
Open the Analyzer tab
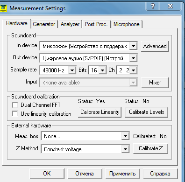[x=70, y=24]
